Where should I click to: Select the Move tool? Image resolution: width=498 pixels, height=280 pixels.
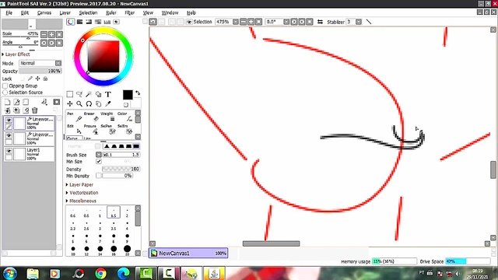[x=70, y=103]
